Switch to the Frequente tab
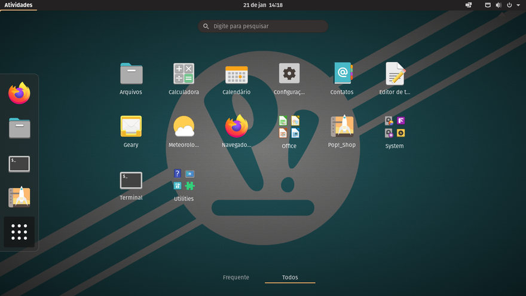Image resolution: width=526 pixels, height=296 pixels. pos(236,277)
